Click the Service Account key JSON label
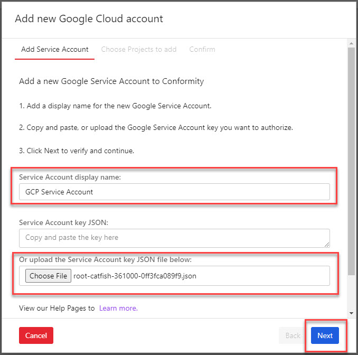This screenshot has height=355, width=358. (63, 223)
